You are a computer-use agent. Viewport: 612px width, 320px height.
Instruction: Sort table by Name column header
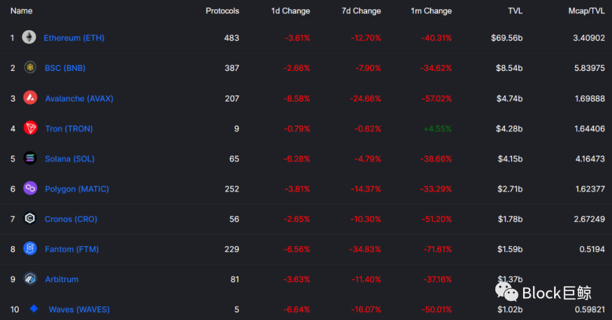tap(22, 11)
